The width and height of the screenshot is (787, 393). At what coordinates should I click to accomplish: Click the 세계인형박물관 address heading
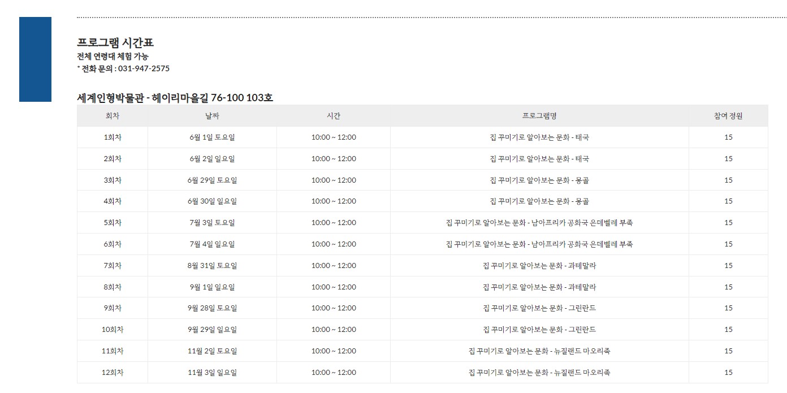pyautogui.click(x=175, y=97)
